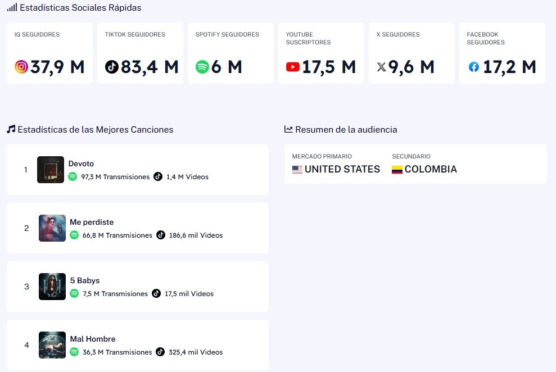Open the 5 Babys cover thumbnail

(x=52, y=287)
